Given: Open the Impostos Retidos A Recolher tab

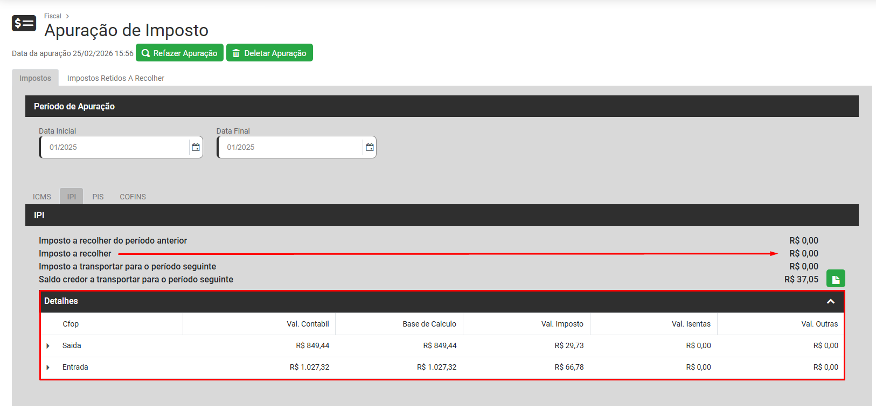Looking at the screenshot, I should pos(115,78).
